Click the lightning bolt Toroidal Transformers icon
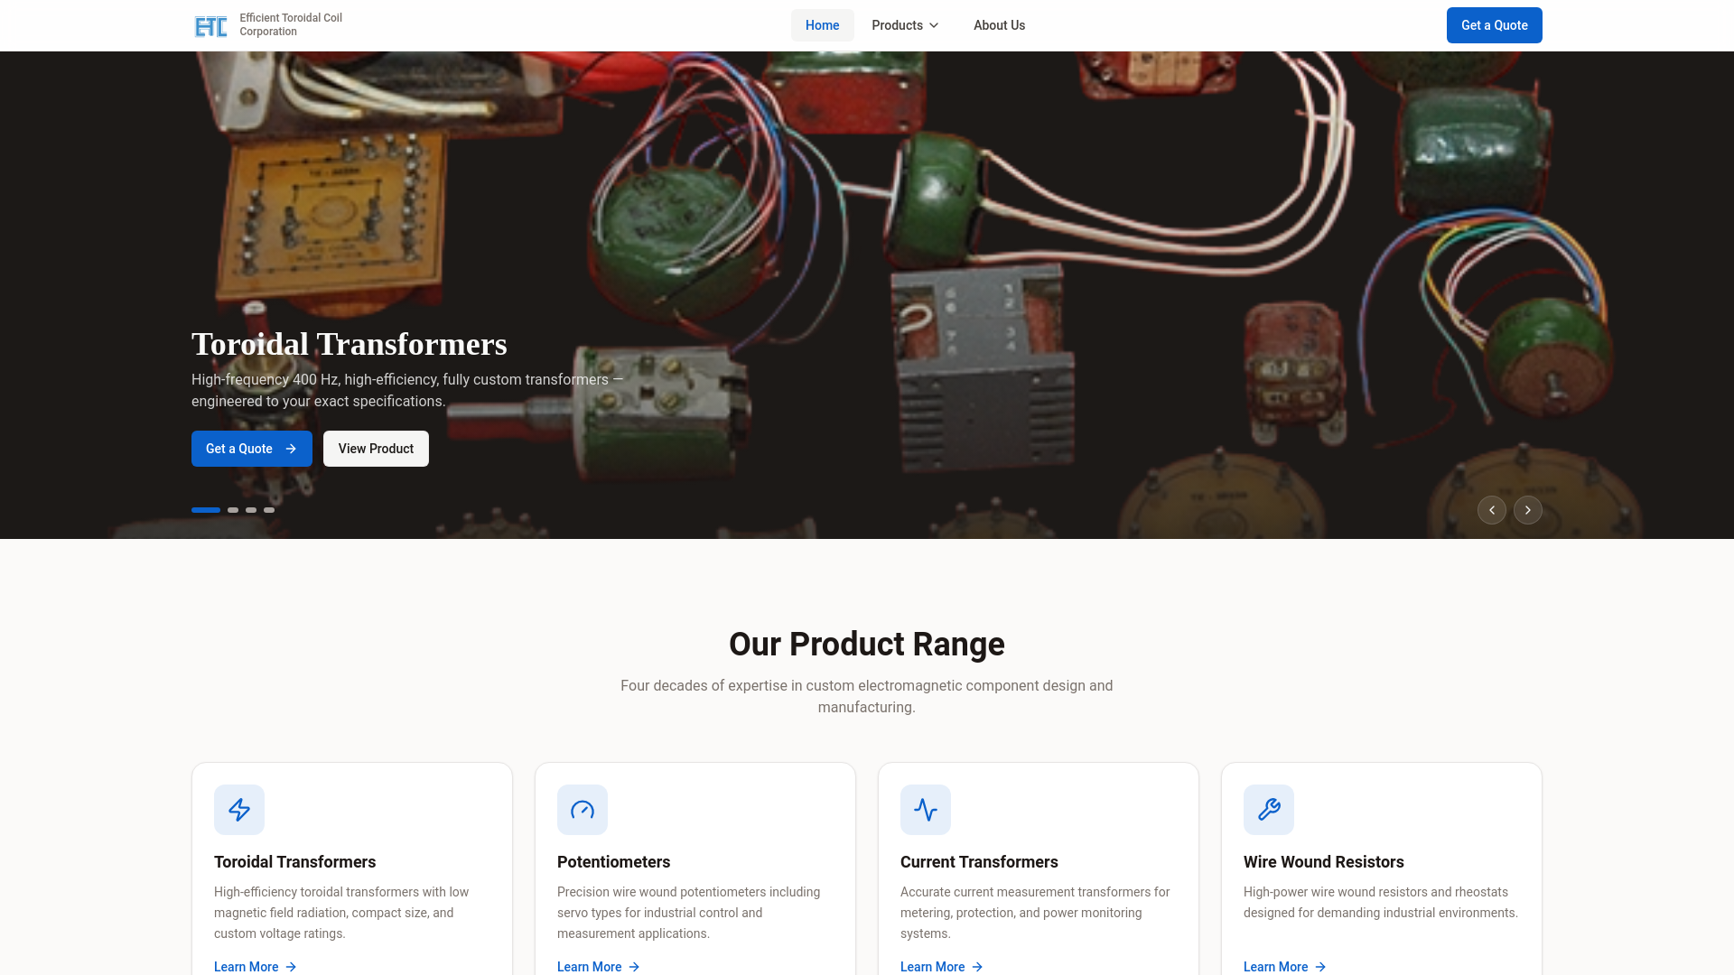1734x975 pixels. [239, 810]
